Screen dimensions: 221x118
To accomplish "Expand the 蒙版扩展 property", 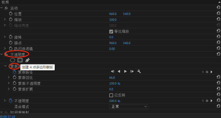I will point(9,89).
